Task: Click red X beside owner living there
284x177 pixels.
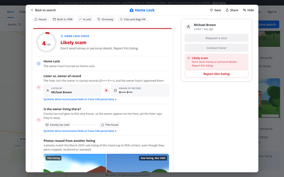Action: [x=38, y=120]
